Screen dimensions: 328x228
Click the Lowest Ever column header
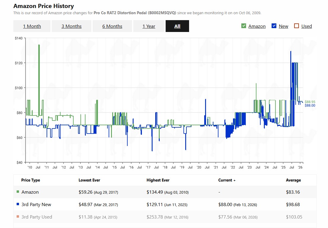point(89,180)
